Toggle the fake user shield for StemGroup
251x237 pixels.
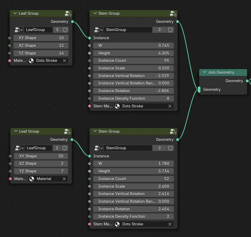[x=170, y=30]
